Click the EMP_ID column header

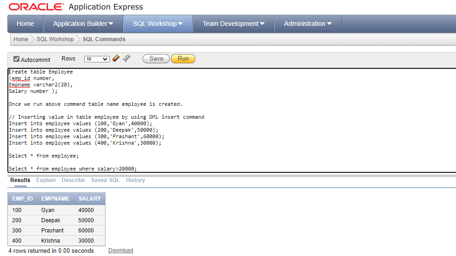23,199
